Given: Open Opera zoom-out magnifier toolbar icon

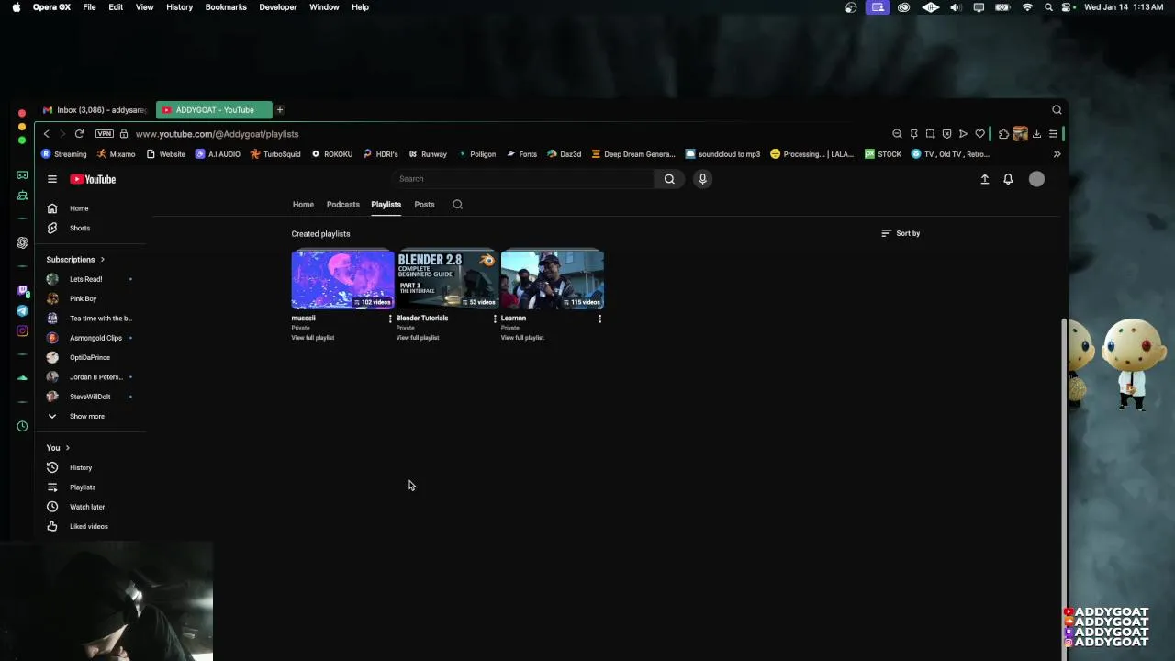Looking at the screenshot, I should (897, 134).
